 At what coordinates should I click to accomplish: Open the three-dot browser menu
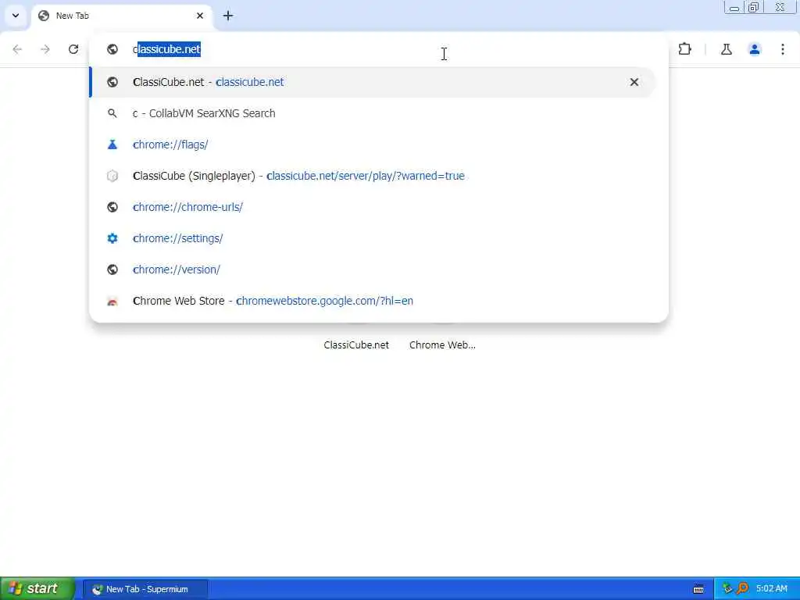[783, 49]
